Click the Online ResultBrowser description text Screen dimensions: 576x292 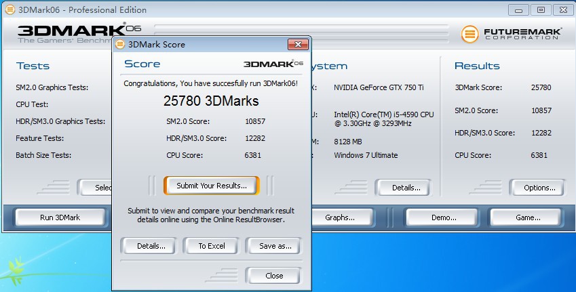(x=211, y=215)
